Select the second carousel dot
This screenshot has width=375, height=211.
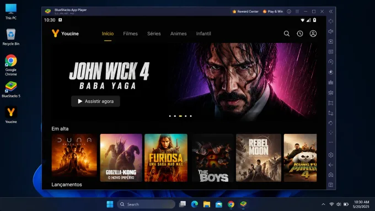(x=175, y=116)
